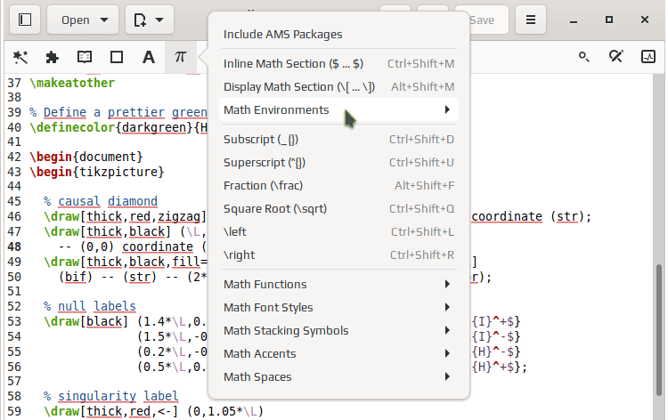Expand the Math Accents submenu
The image size is (668, 420).
click(338, 353)
